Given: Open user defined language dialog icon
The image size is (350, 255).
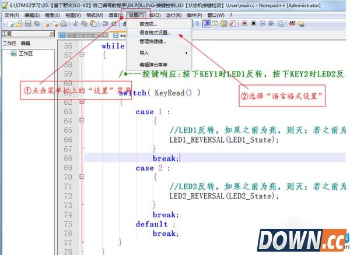Looking at the screenshot, I should tap(215, 24).
